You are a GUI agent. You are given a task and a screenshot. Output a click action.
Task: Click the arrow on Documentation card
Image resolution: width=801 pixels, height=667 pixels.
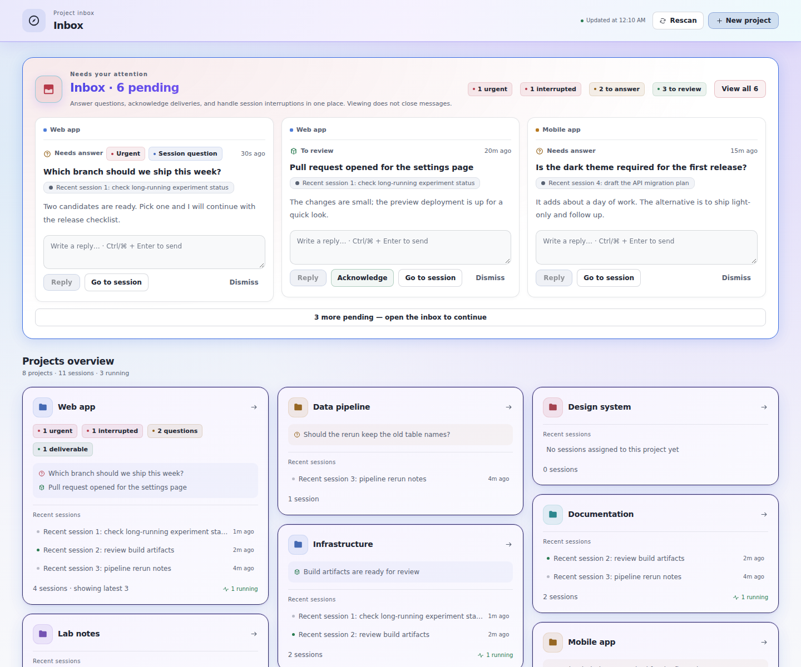click(764, 515)
